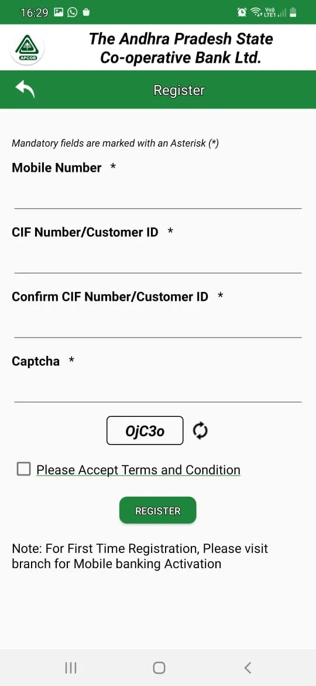Focus the Captcha input field
This screenshot has width=316, height=686.
[x=158, y=388]
